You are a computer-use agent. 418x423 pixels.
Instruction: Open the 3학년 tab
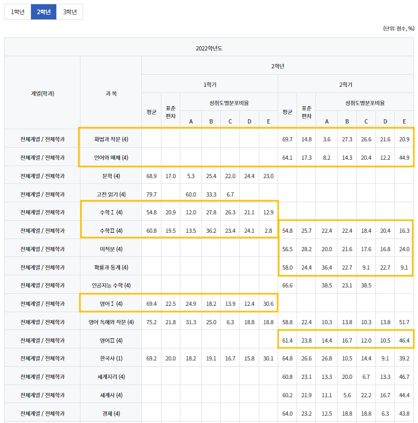point(69,12)
